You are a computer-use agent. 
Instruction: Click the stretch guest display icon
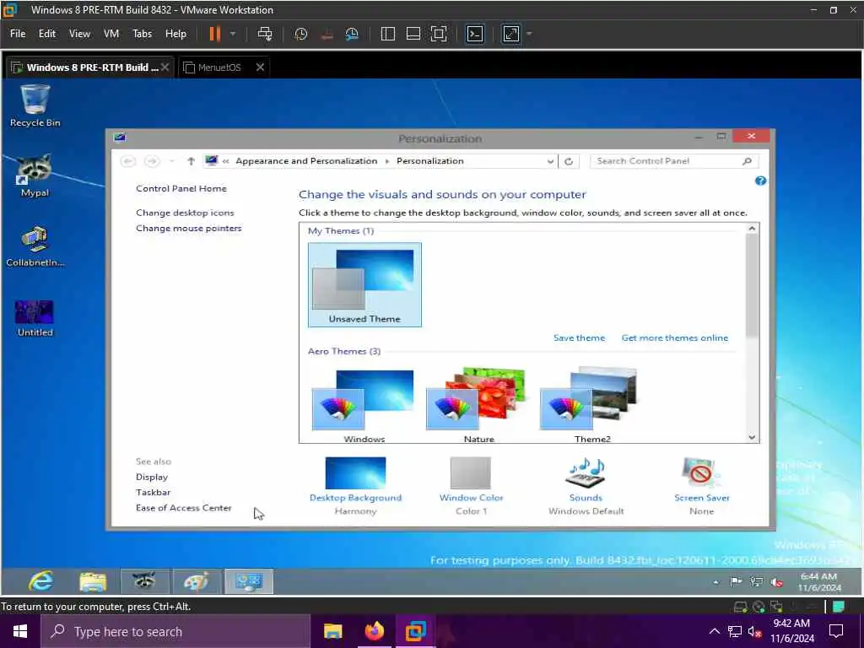tap(510, 34)
